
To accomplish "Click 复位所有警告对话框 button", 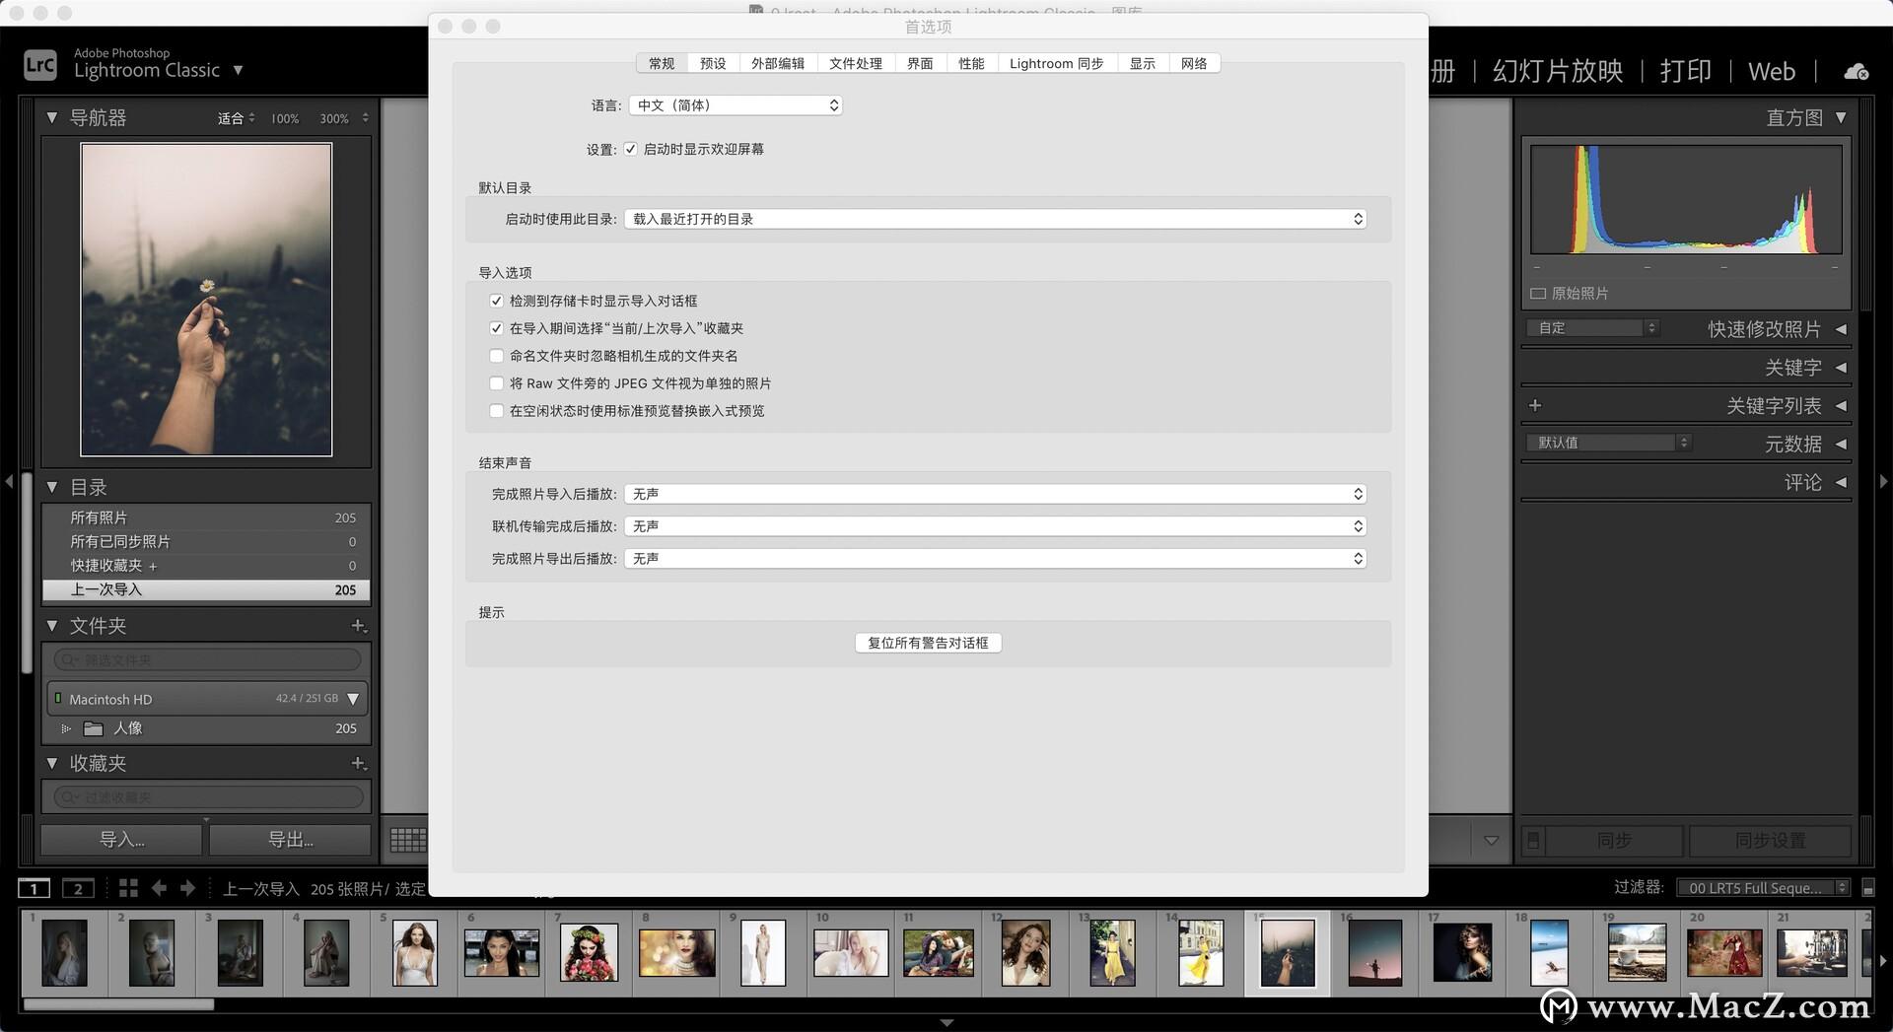I will coord(928,643).
